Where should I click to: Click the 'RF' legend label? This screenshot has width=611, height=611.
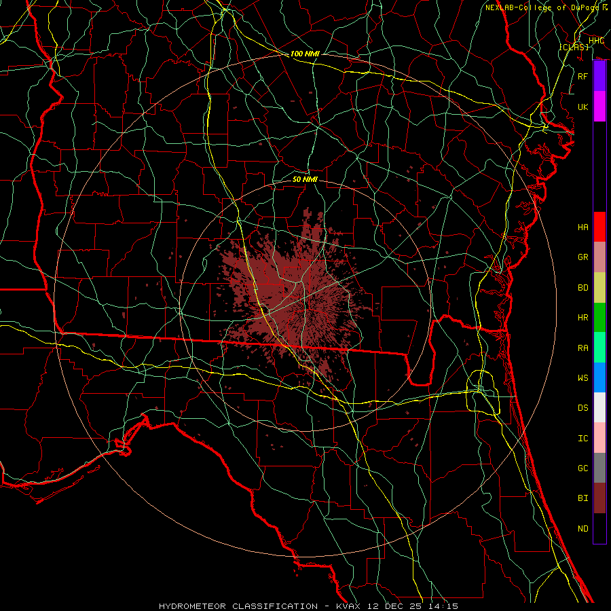[x=582, y=76]
